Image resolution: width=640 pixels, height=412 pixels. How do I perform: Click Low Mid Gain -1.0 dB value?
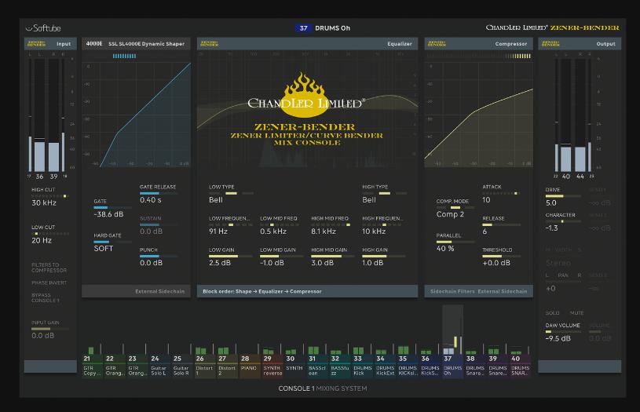(x=272, y=263)
